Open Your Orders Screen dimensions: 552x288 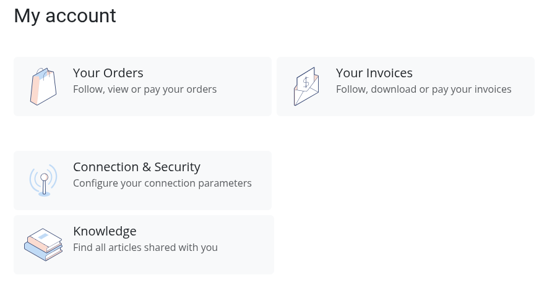[108, 73]
